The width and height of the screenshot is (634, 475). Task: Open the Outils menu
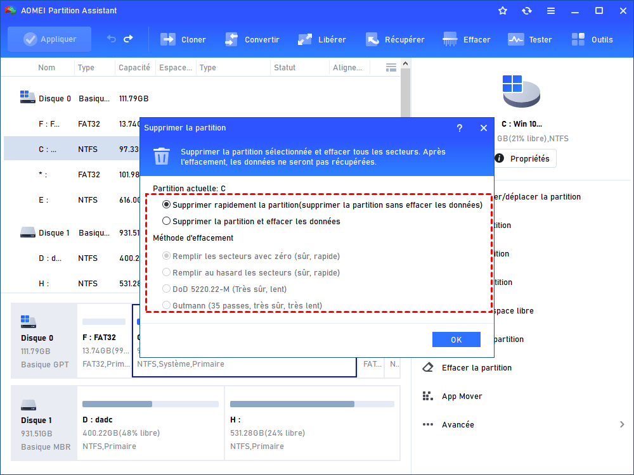(x=592, y=39)
